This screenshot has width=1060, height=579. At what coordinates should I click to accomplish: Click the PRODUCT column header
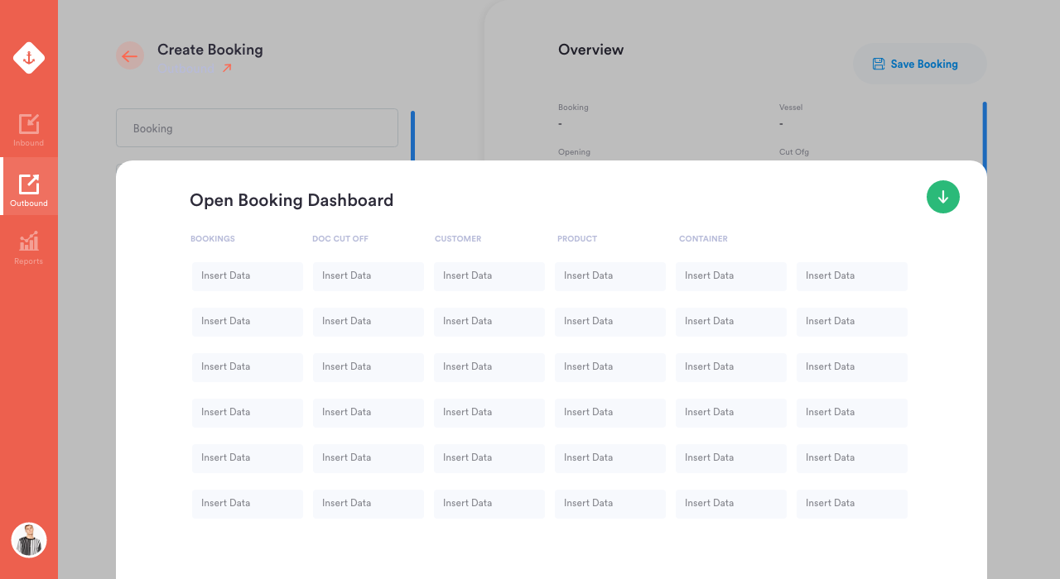pos(577,239)
